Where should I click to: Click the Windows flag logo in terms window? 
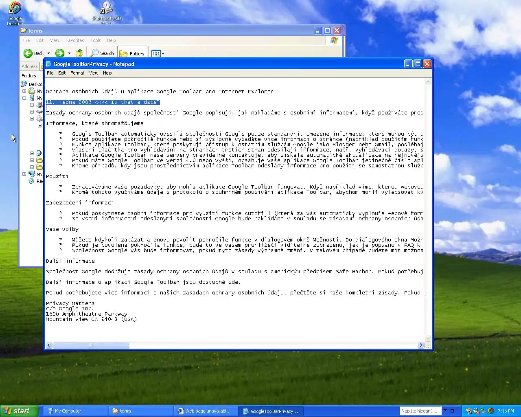tap(334, 40)
